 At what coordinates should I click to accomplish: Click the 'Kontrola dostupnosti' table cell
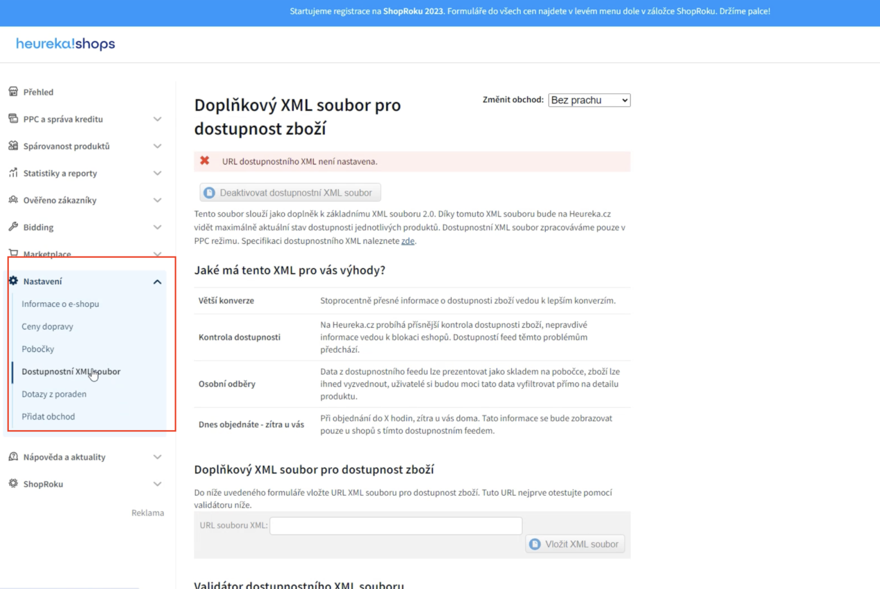tap(240, 337)
